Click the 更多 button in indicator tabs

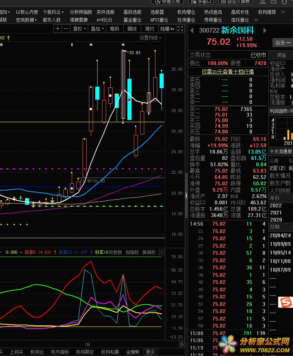click(150, 352)
